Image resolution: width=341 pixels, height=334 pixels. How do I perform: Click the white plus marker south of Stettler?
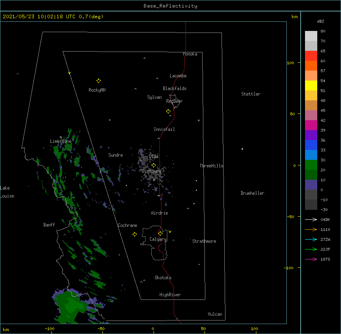coord(242,149)
